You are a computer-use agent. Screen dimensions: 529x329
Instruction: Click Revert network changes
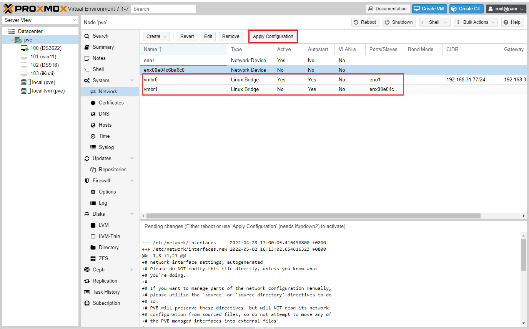click(187, 36)
